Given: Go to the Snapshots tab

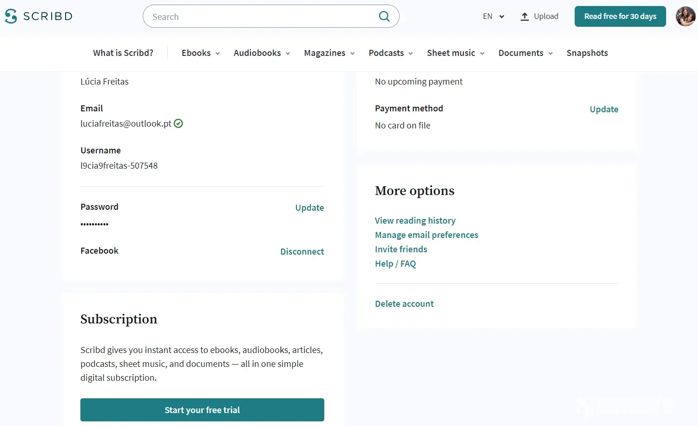Looking at the screenshot, I should click(x=587, y=53).
